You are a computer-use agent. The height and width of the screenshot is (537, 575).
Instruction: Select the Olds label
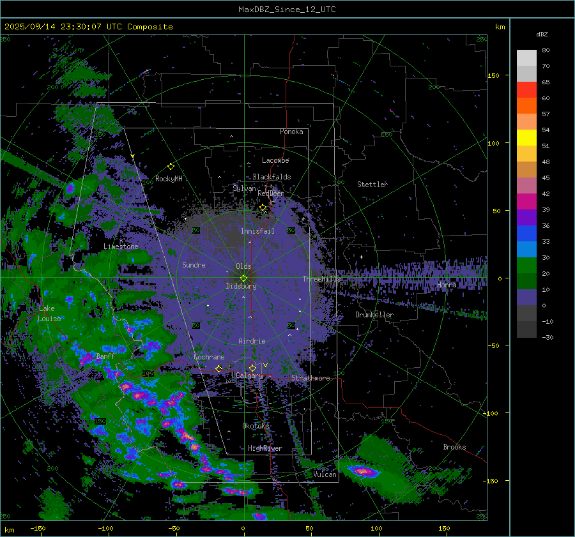tap(243, 266)
